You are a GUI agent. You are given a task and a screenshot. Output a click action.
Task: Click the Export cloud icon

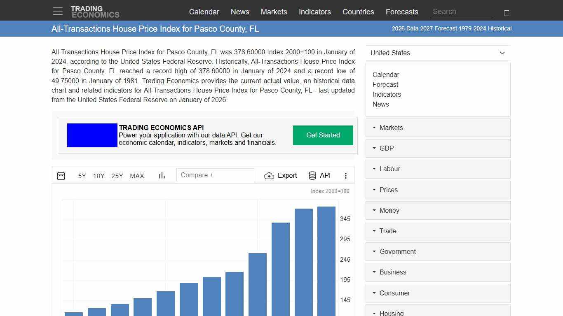point(269,176)
